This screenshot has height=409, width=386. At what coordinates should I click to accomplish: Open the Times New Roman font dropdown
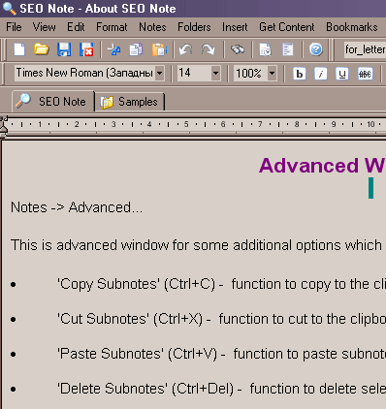159,74
